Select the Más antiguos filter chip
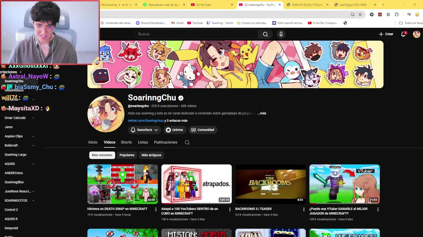 click(151, 155)
